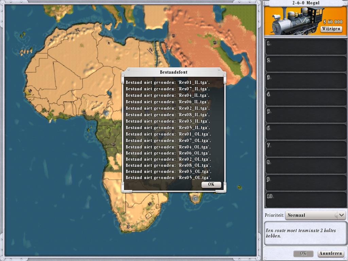
Task: Click the error line 'Res07_OL.tga'
Action: point(168,140)
